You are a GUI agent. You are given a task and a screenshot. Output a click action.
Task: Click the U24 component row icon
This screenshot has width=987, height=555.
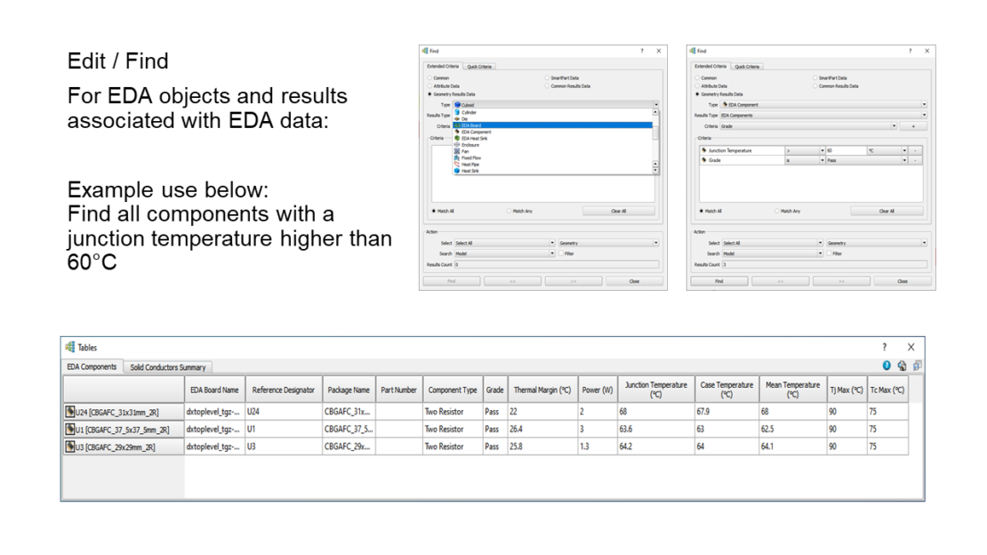[x=71, y=413]
